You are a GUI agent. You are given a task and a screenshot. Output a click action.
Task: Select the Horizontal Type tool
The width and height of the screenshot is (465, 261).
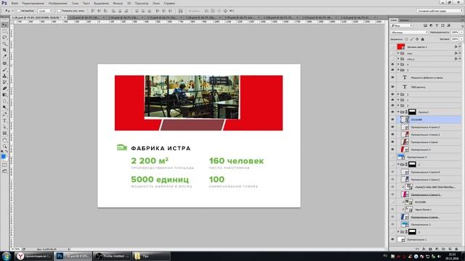click(x=4, y=121)
